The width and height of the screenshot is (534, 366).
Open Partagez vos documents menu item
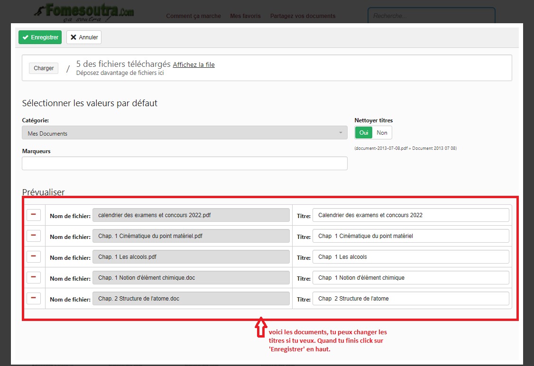coord(303,16)
